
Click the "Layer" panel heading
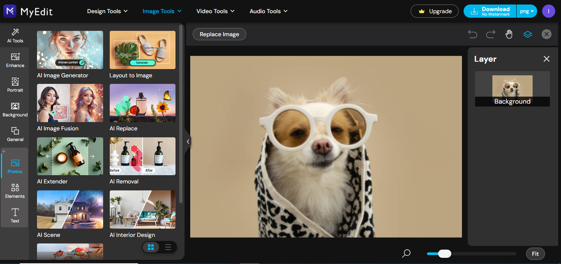click(485, 59)
